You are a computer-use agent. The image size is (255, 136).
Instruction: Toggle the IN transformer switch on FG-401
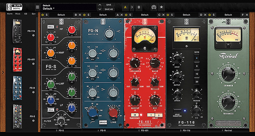135,115
